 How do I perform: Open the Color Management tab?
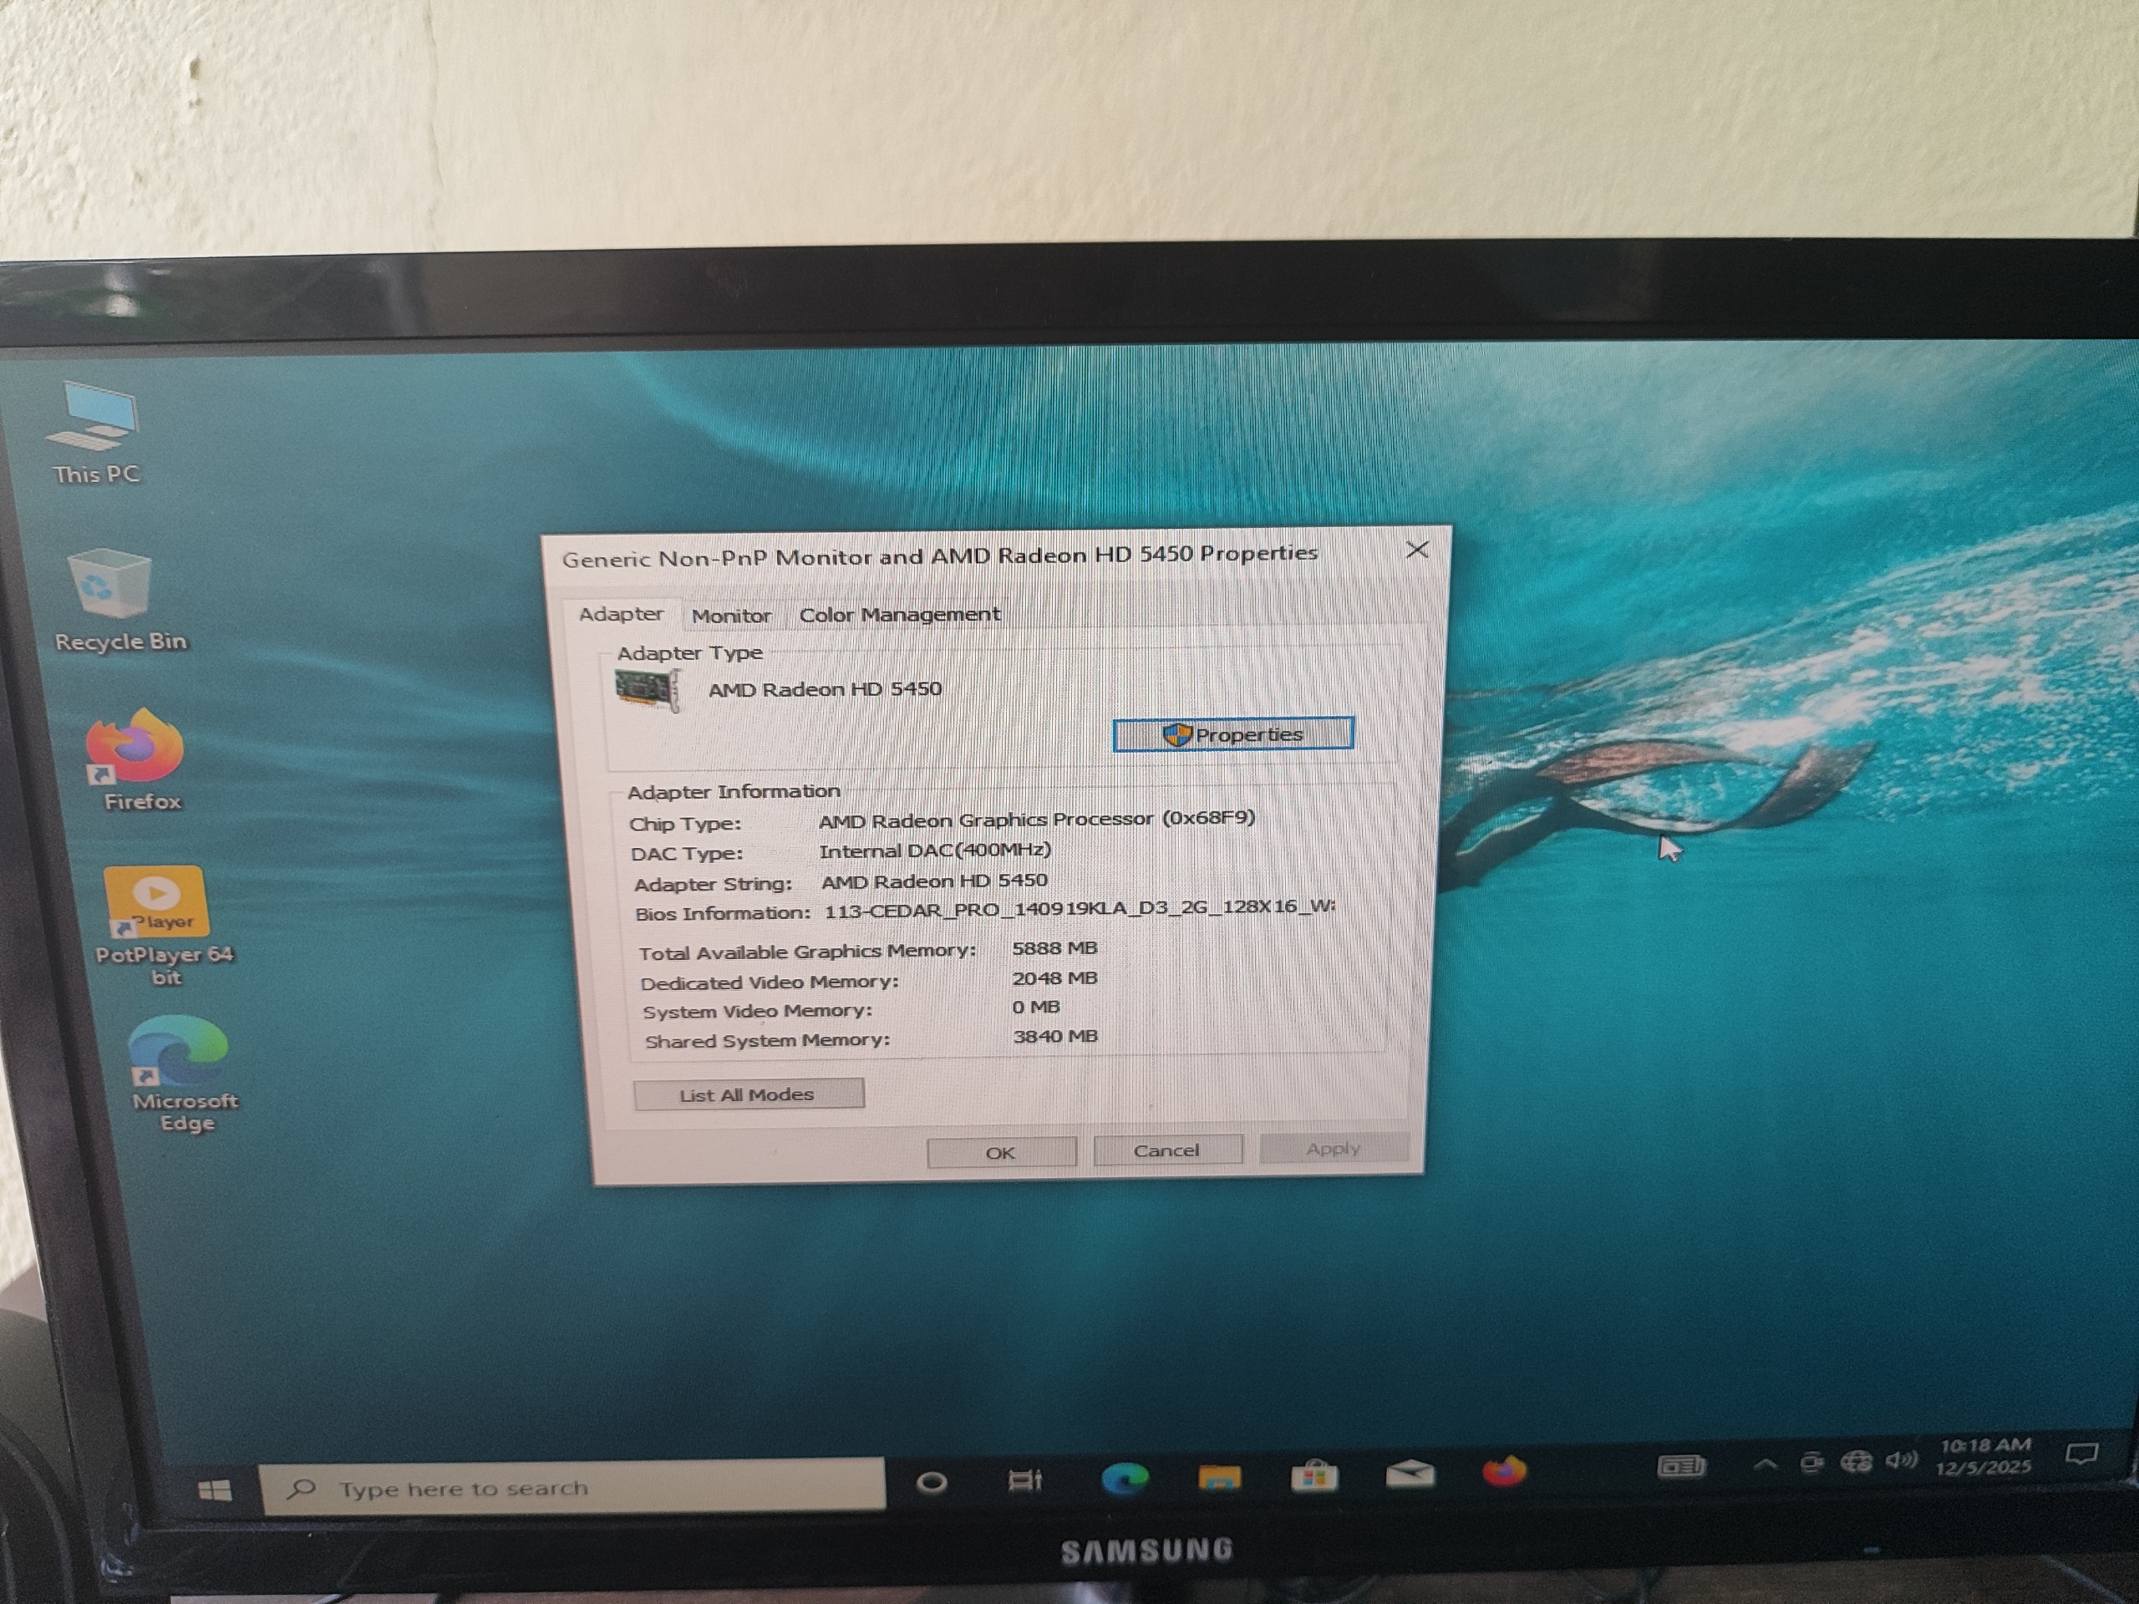pyautogui.click(x=899, y=614)
